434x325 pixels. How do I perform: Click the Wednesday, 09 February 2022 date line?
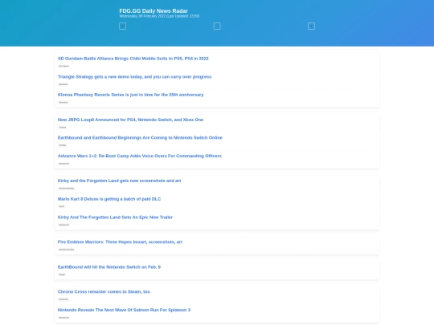pos(159,16)
